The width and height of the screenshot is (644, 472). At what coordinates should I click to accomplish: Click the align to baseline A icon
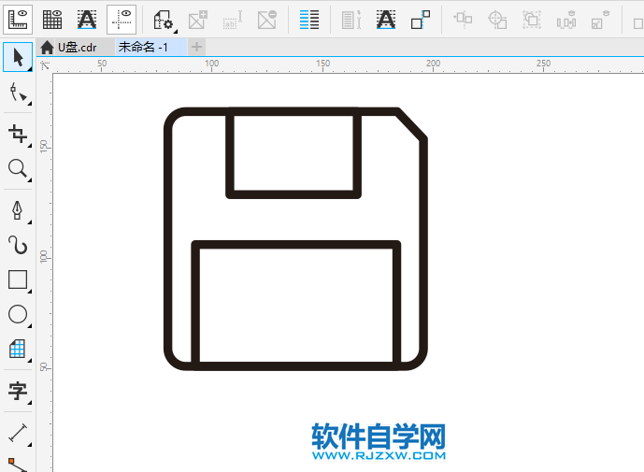click(386, 20)
